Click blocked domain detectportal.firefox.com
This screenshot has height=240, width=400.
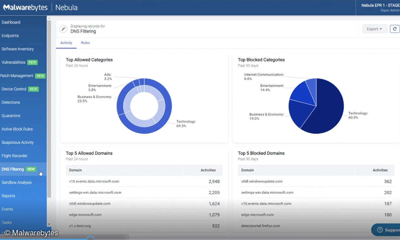(261, 226)
